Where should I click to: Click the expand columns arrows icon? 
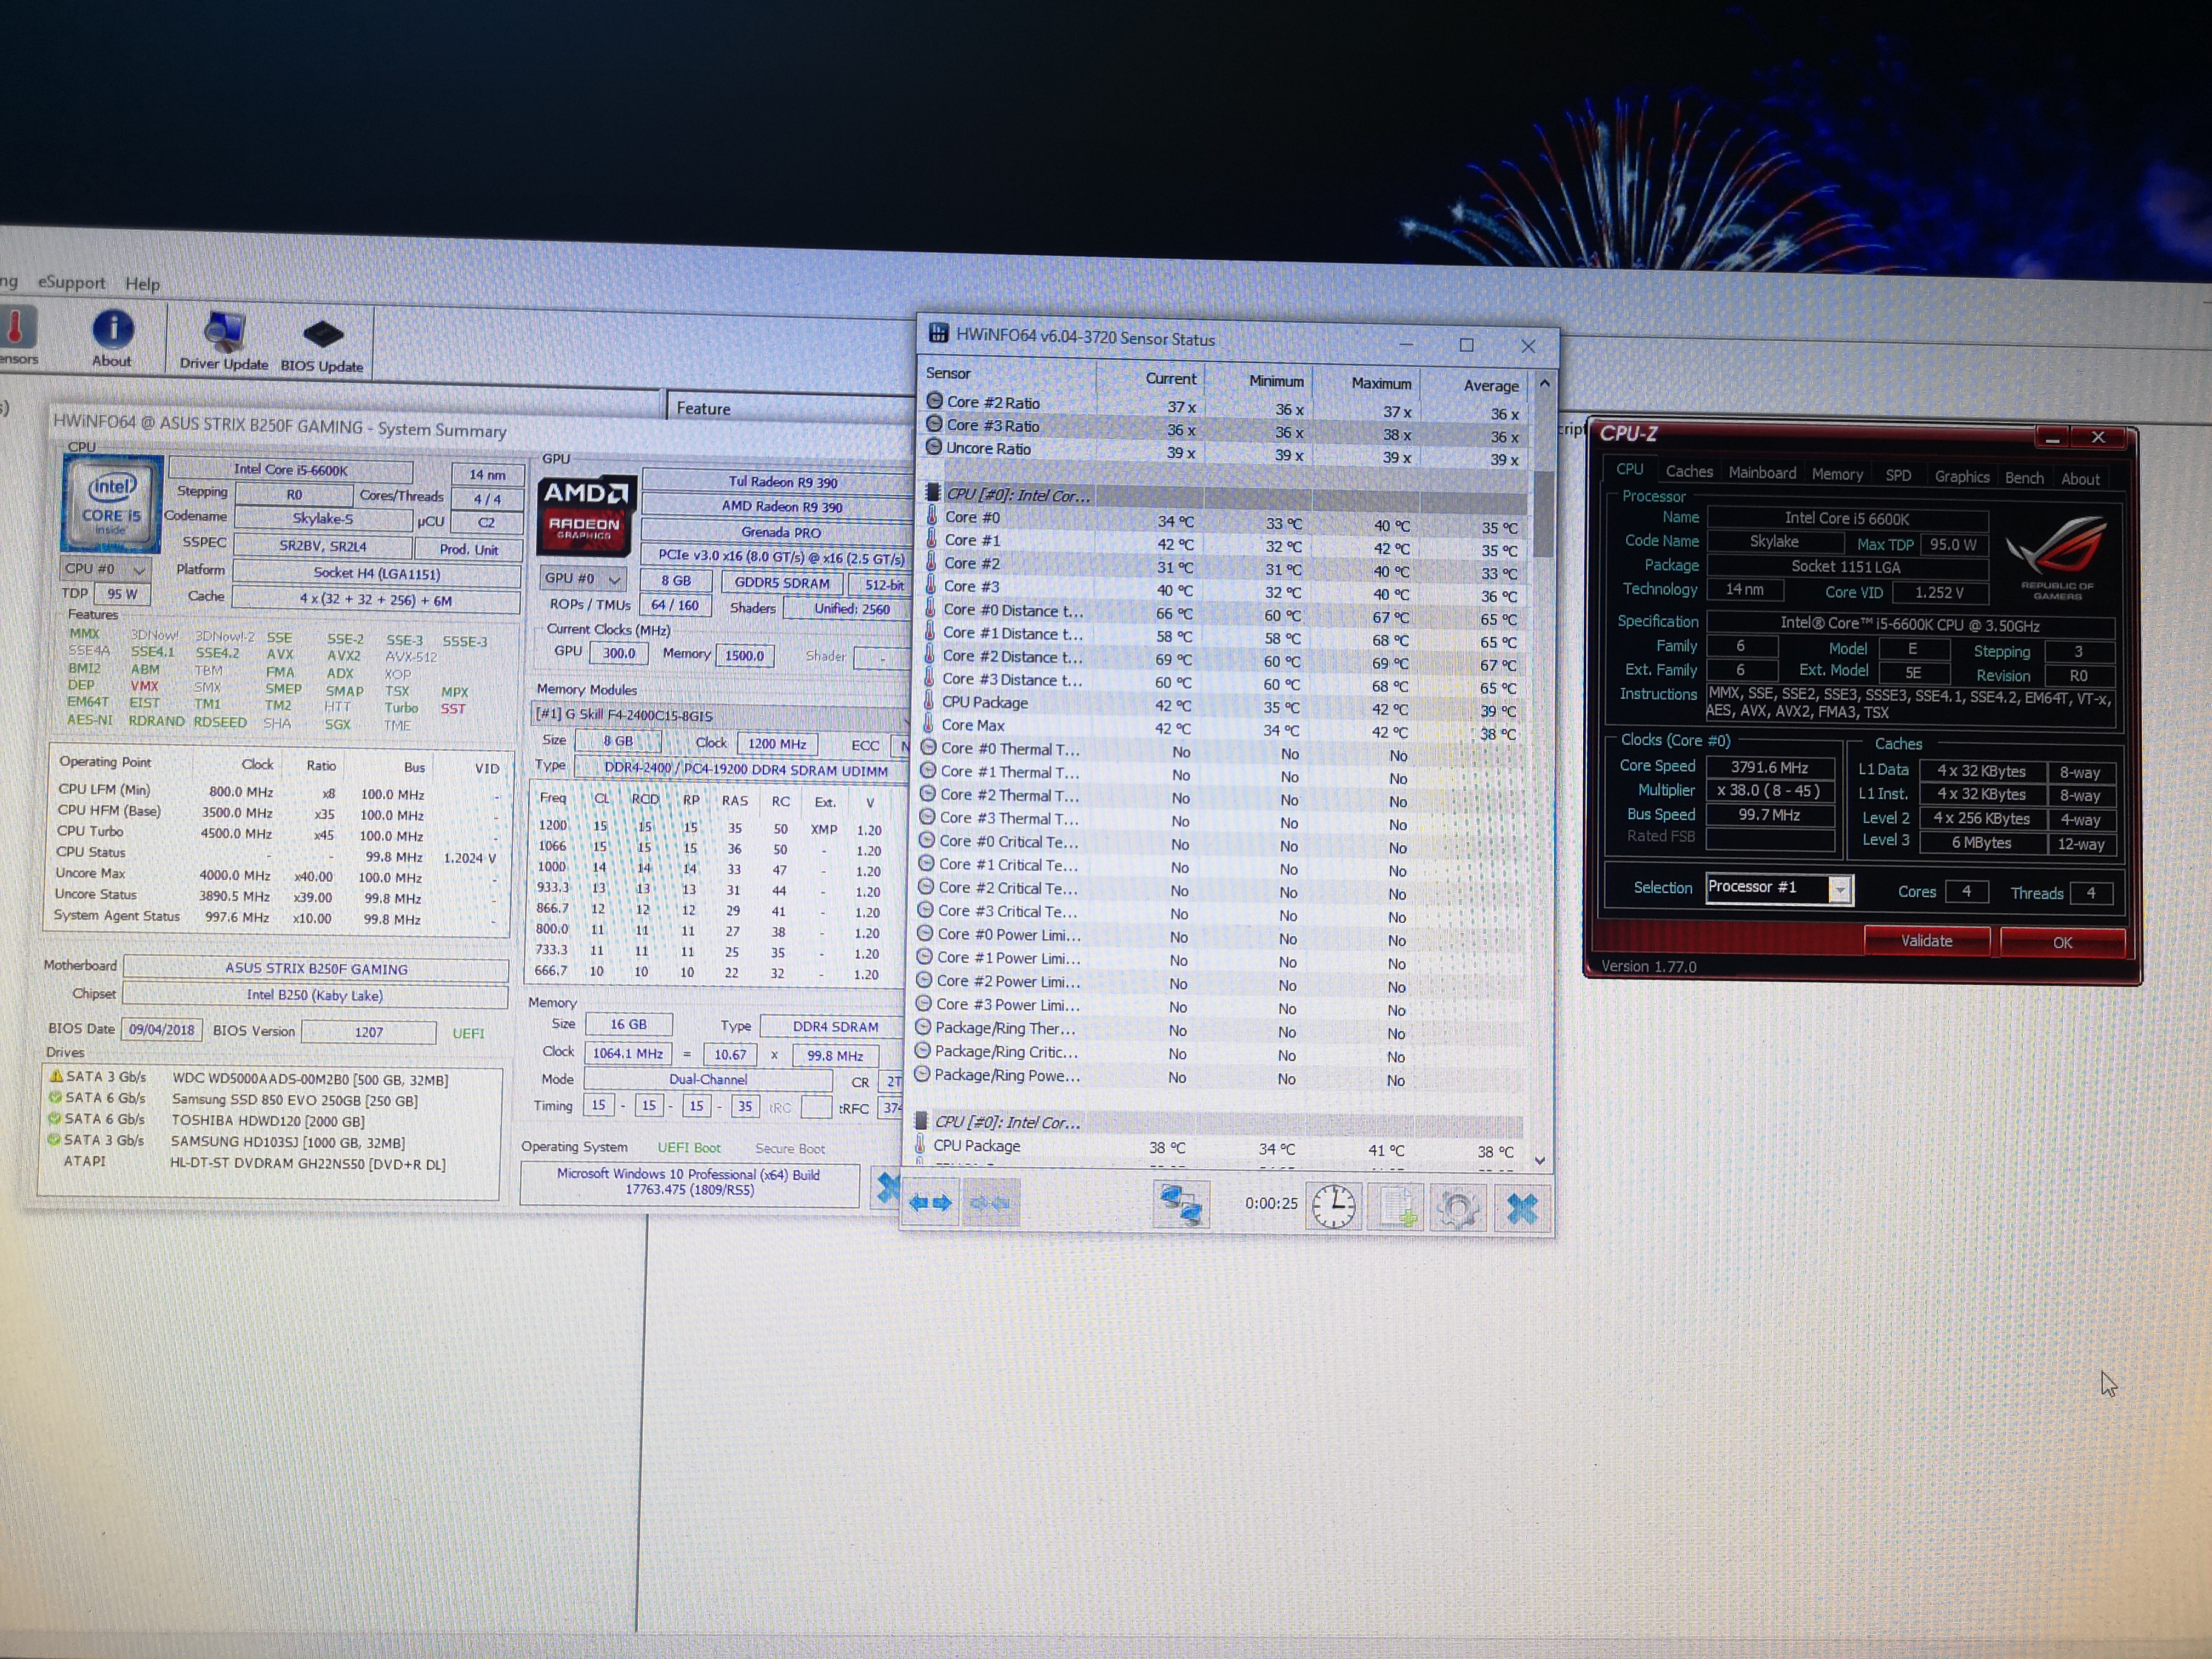point(929,1202)
